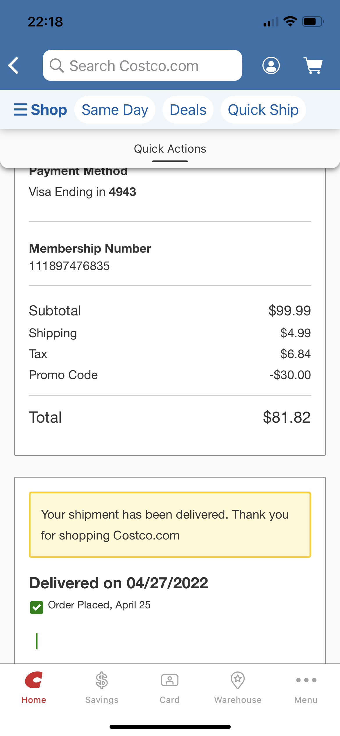Open the Savings dollar icon
This screenshot has height=736, width=340.
coord(102,680)
